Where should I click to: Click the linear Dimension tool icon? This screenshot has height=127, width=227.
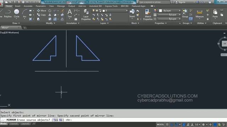coord(76,11)
